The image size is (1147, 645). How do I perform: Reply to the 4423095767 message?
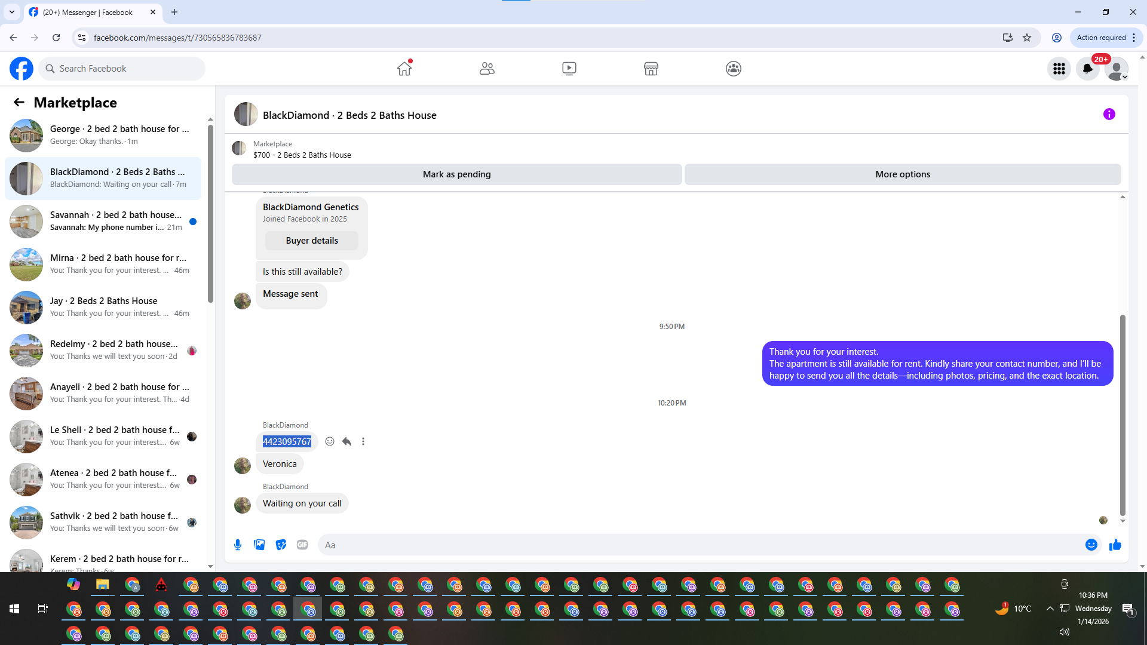click(346, 441)
